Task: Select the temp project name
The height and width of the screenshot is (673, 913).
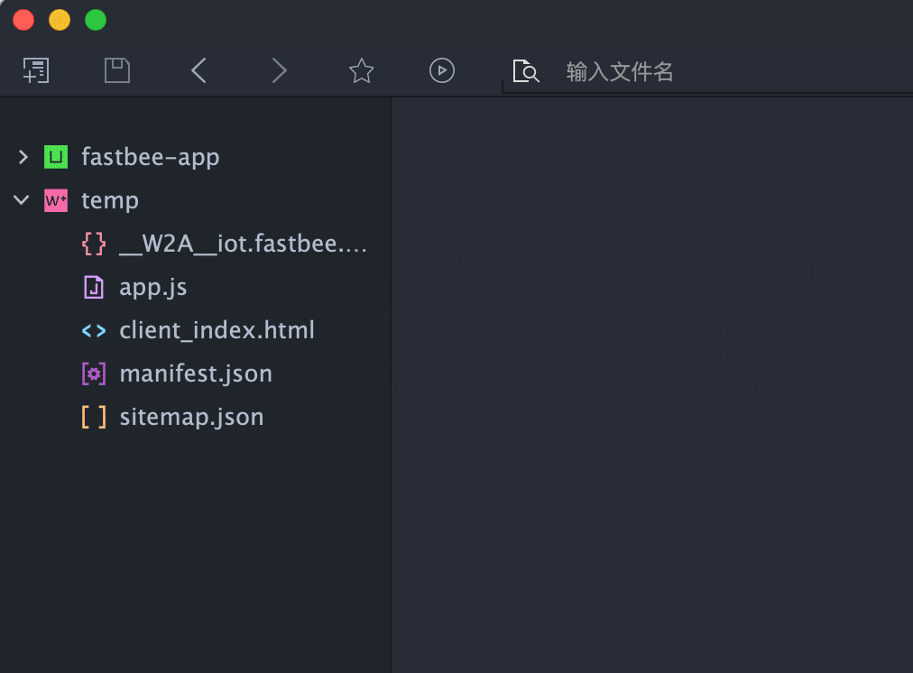Action: click(110, 201)
